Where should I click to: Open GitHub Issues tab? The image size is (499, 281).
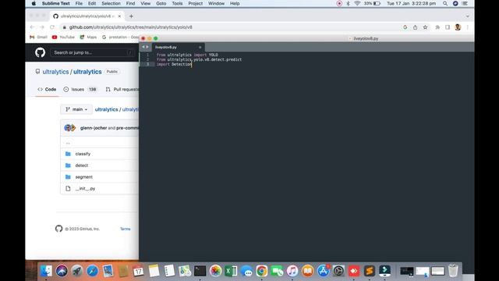(x=80, y=90)
